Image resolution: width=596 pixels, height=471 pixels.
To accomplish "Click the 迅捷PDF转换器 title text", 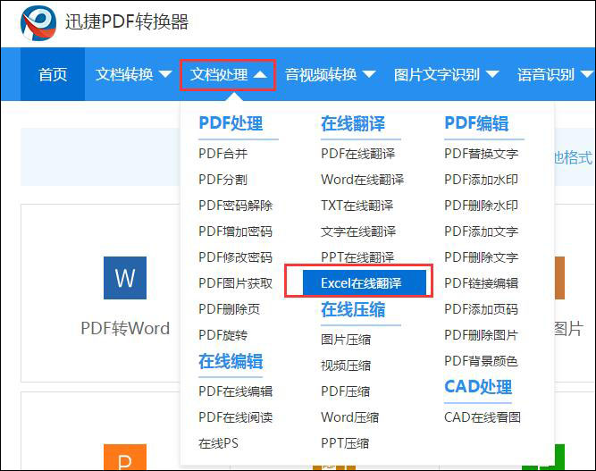I will (x=127, y=21).
